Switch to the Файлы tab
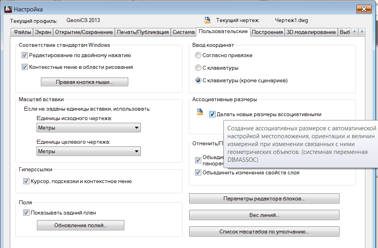This screenshot has height=248, width=378. pos(22,32)
